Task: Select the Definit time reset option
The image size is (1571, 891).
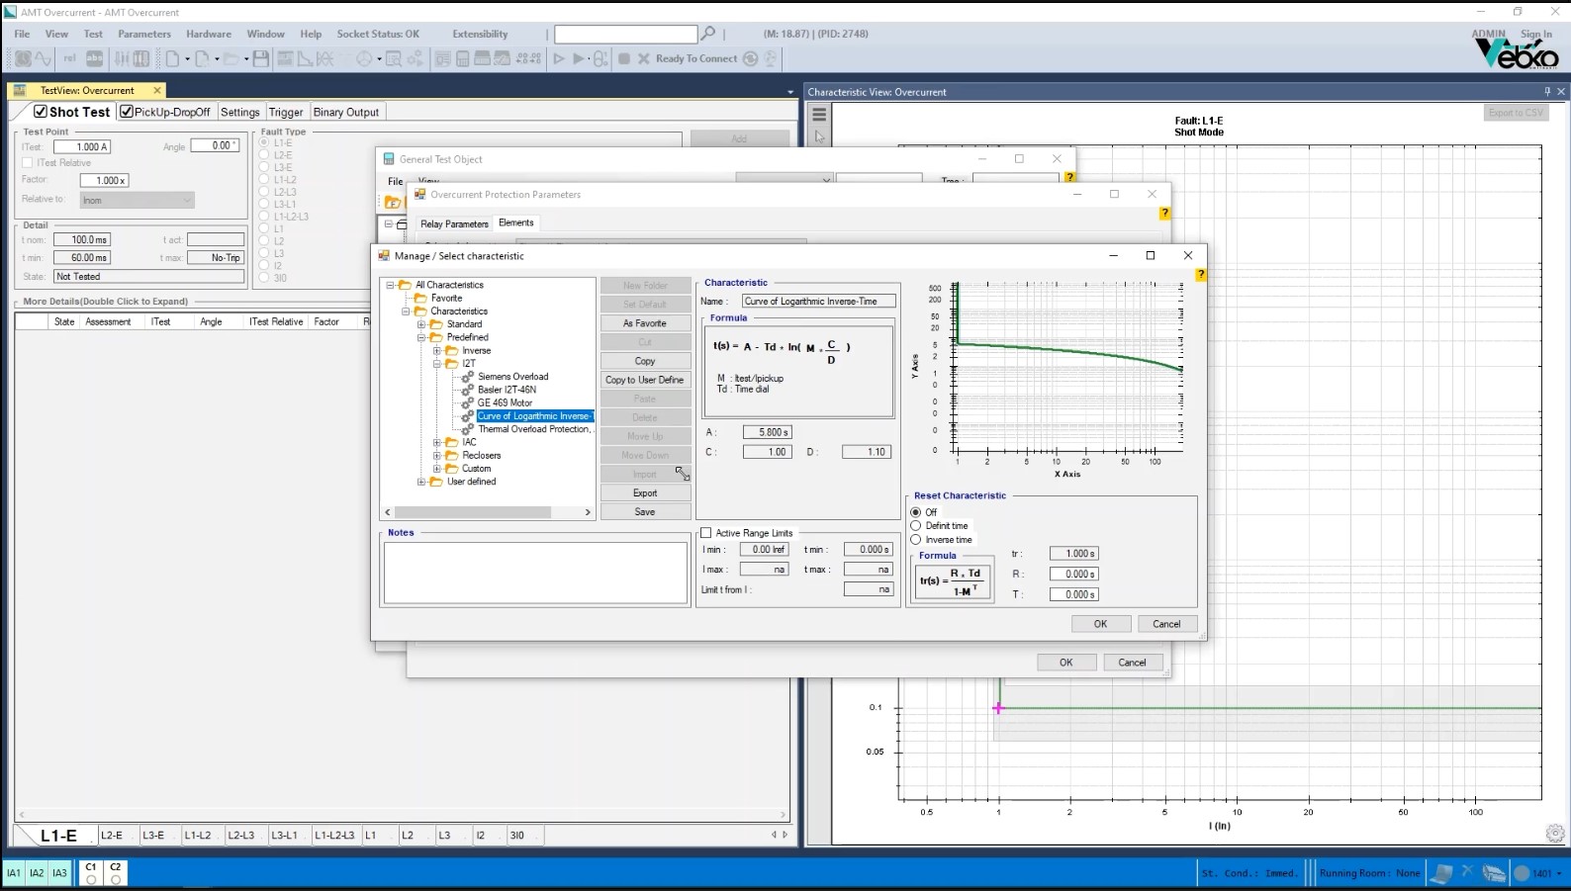Action: pos(916,526)
